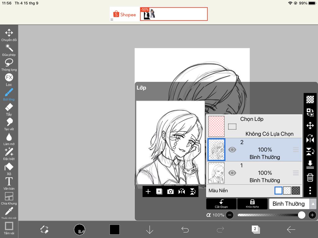Undo the last stroke
The height and width of the screenshot is (238, 318).
point(185,230)
